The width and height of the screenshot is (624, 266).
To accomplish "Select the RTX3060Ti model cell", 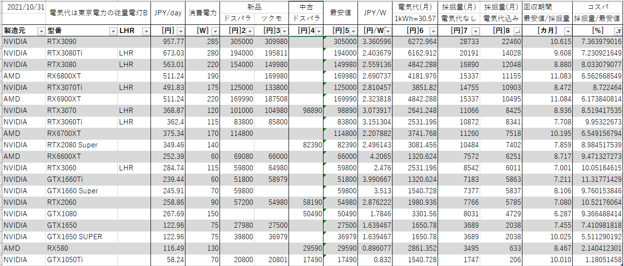I will click(x=81, y=122).
